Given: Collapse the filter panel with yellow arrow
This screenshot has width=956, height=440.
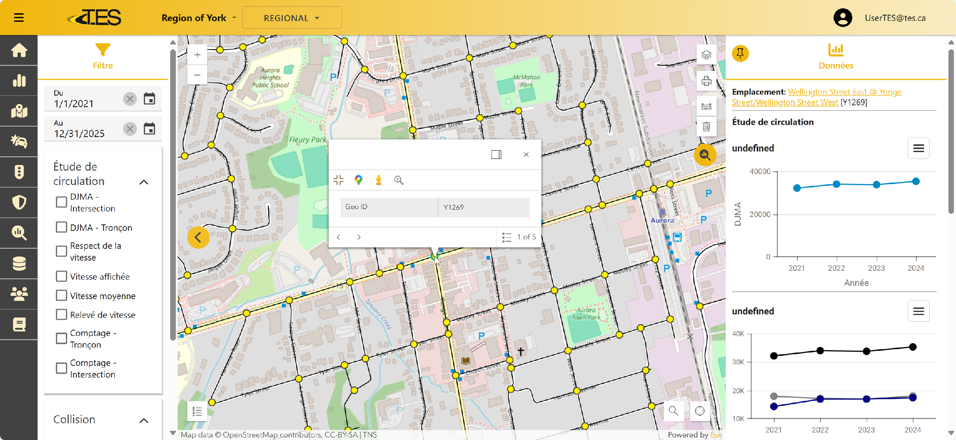Looking at the screenshot, I should click(x=198, y=237).
